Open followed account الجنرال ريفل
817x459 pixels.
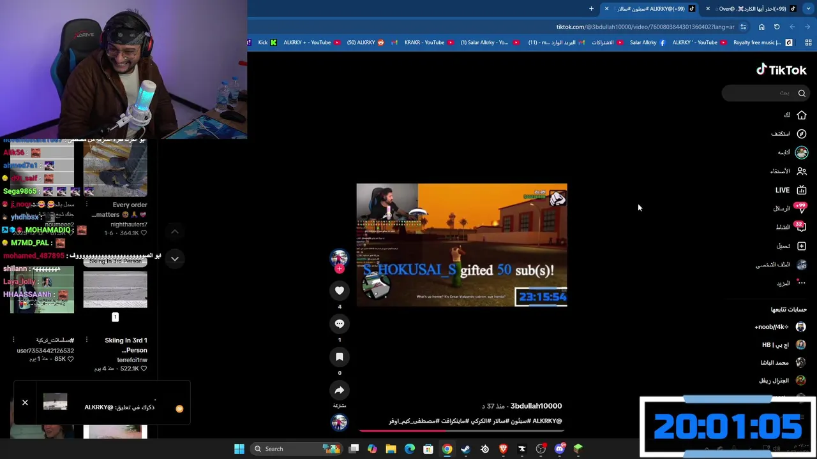[782, 381]
